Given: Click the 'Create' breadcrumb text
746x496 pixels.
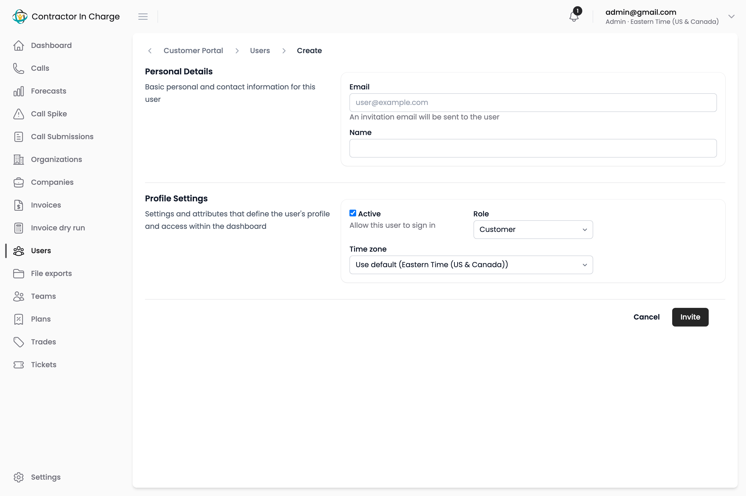Looking at the screenshot, I should point(309,51).
